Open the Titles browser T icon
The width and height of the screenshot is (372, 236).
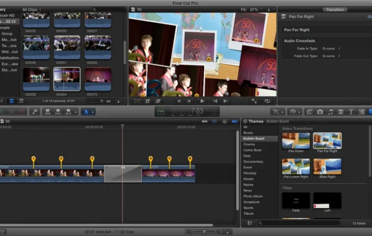coord(351,112)
